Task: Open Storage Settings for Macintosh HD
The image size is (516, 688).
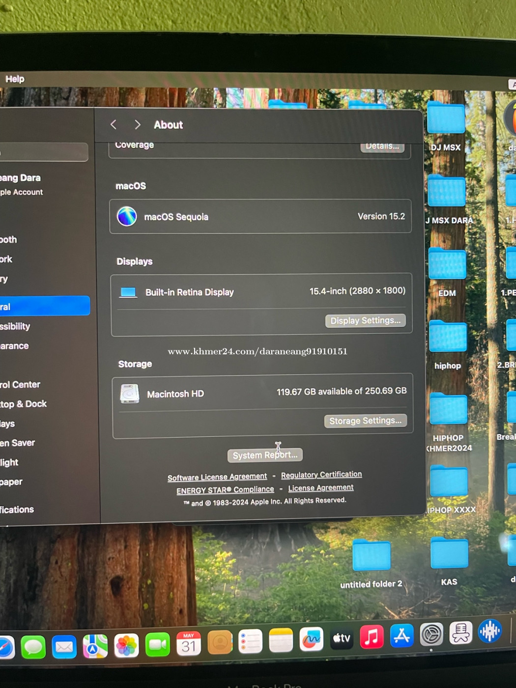Action: pyautogui.click(x=365, y=421)
